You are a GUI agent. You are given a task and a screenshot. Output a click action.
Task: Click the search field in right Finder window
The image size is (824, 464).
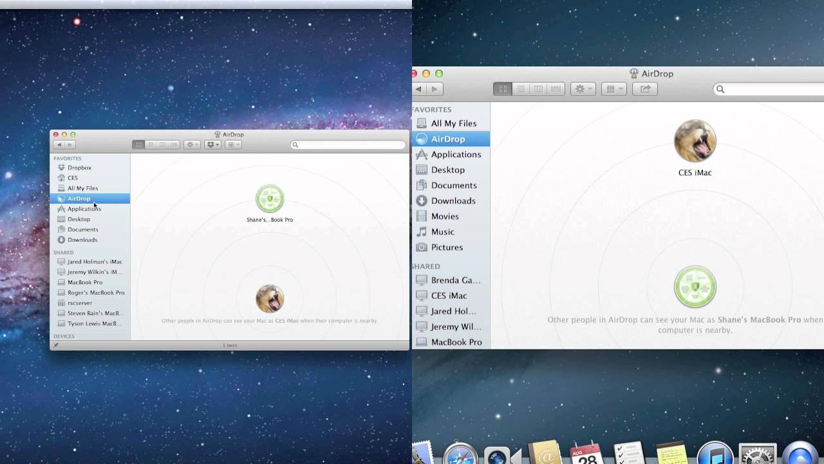(769, 89)
